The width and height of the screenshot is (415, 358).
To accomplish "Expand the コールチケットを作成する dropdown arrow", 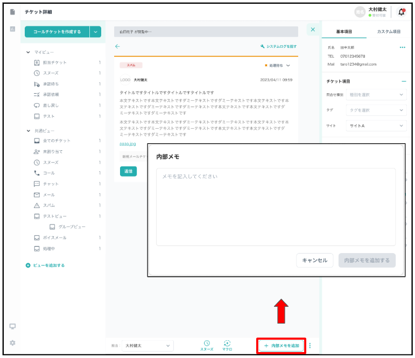I will tap(96, 32).
